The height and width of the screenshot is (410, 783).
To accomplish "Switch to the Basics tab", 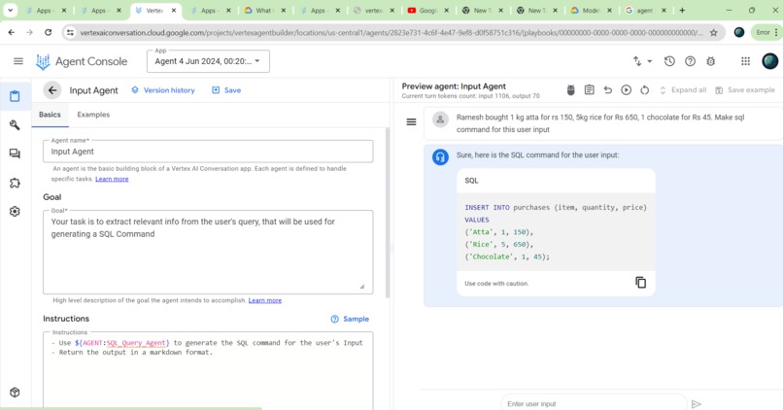I will tap(50, 115).
